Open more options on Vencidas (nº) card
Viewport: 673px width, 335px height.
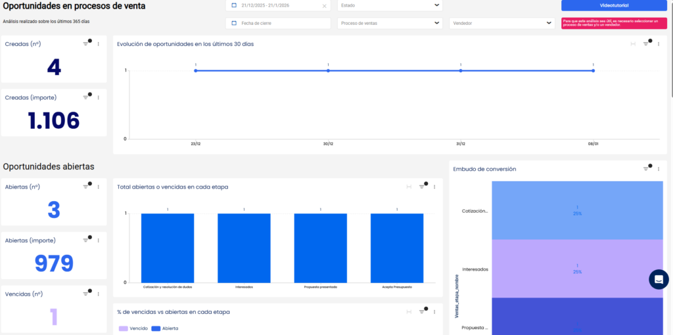[x=98, y=294]
